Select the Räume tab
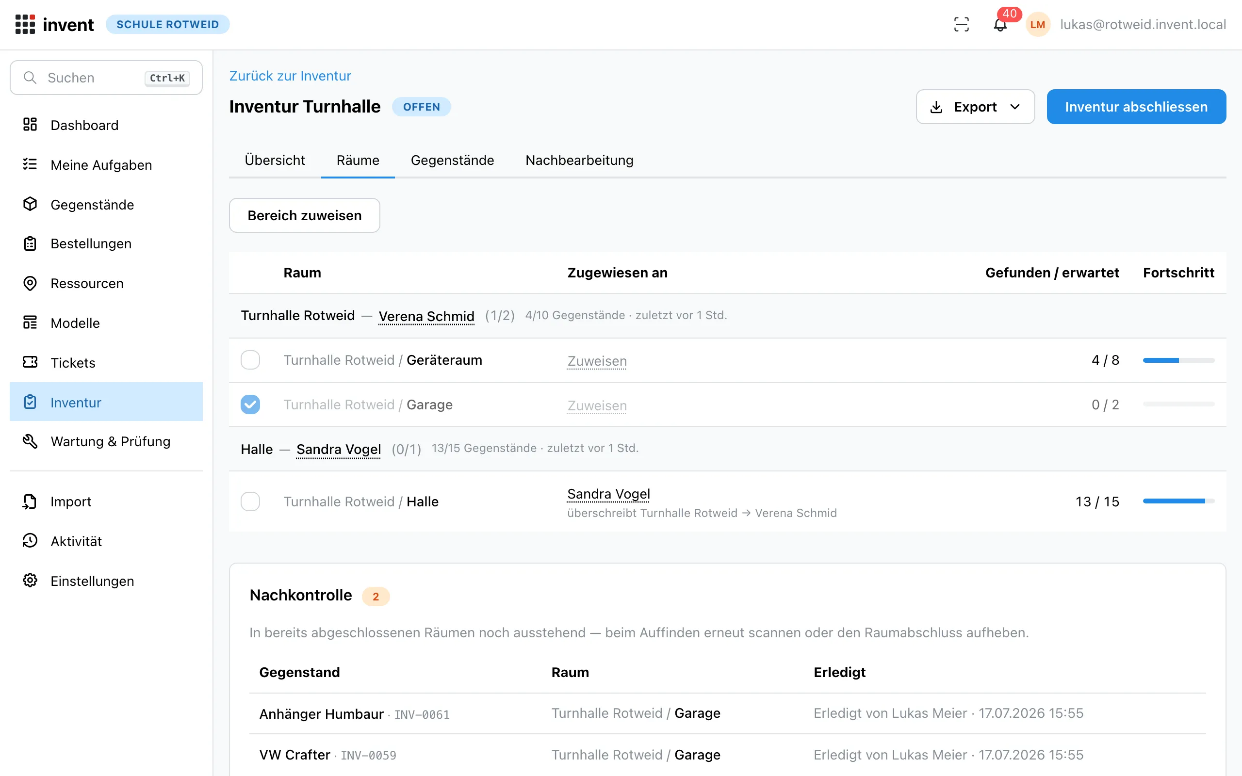This screenshot has height=776, width=1242. pos(358,160)
